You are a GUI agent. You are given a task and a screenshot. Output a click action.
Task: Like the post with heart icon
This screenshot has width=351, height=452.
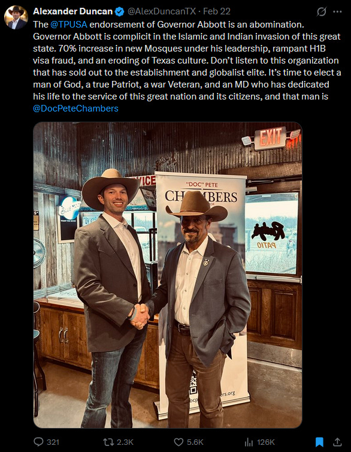178,442
